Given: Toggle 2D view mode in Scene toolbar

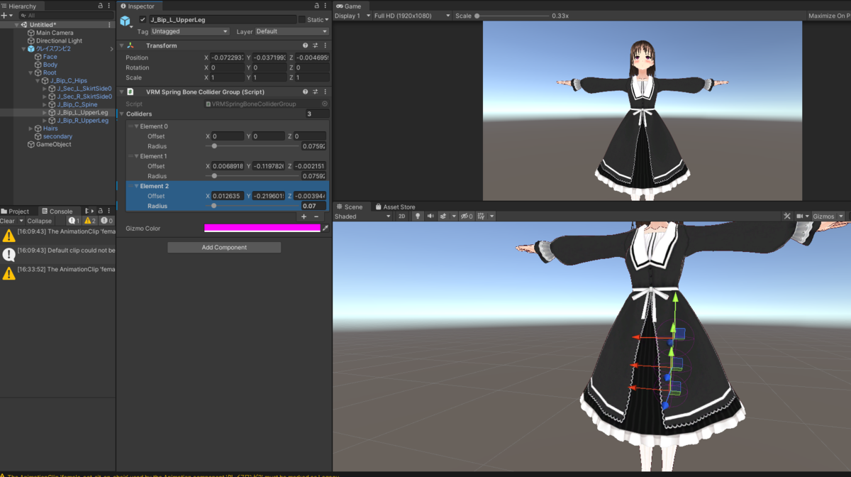Looking at the screenshot, I should tap(402, 216).
